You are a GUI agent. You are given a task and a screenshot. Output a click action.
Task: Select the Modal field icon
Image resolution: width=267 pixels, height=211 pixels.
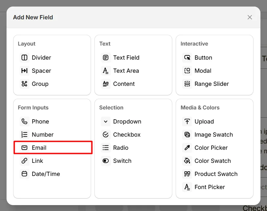[x=187, y=71]
